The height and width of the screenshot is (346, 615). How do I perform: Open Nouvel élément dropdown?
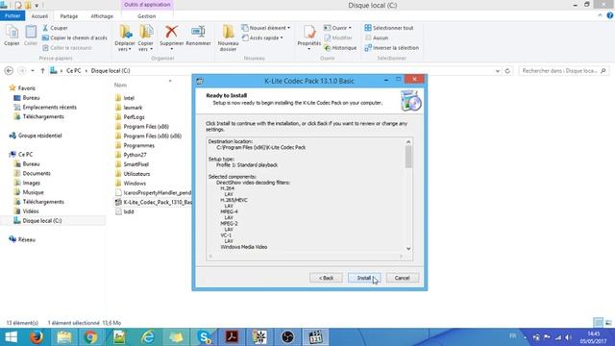266,28
